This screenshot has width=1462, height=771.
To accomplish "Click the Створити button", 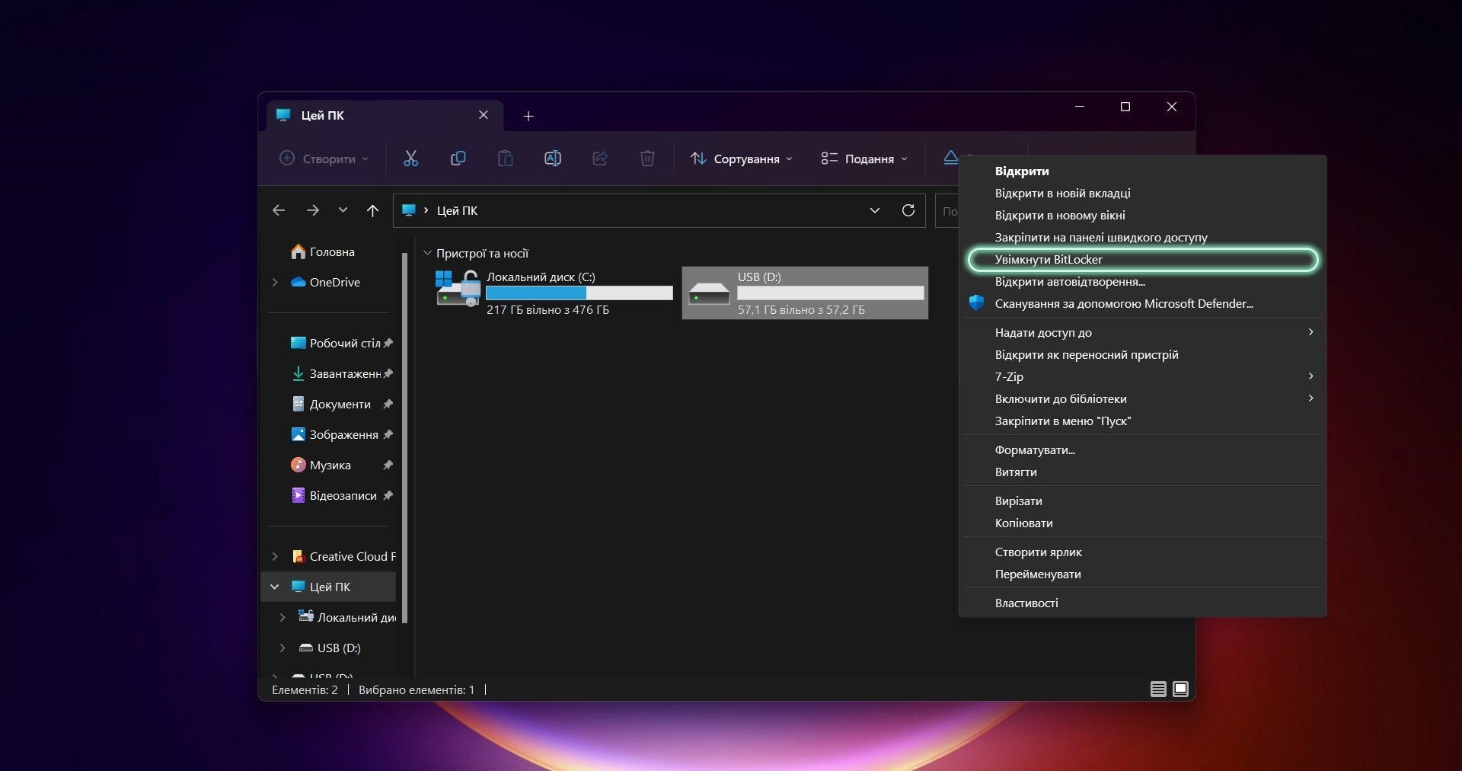I will (x=324, y=158).
